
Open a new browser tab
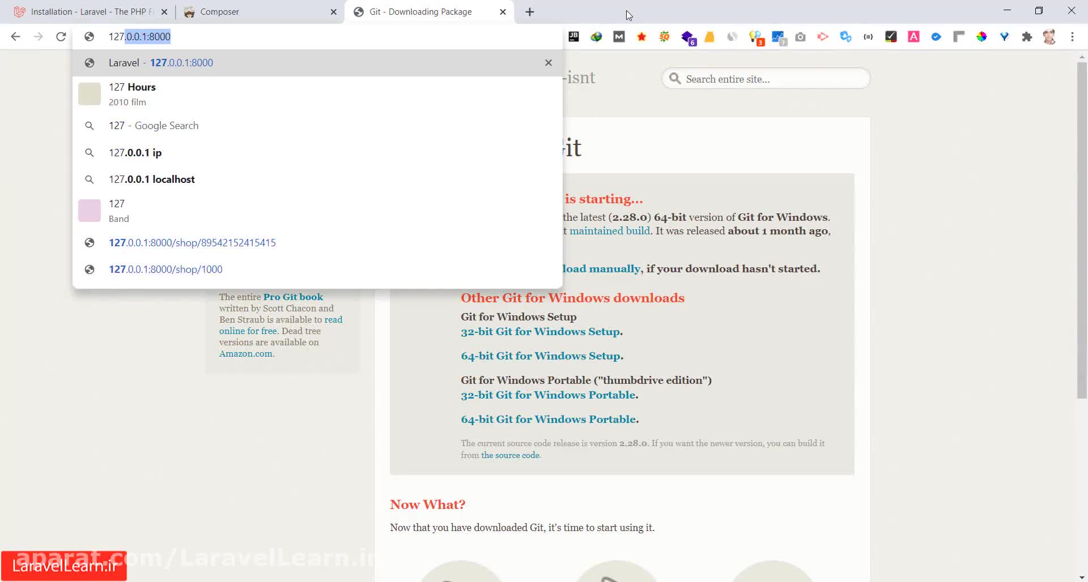(530, 12)
